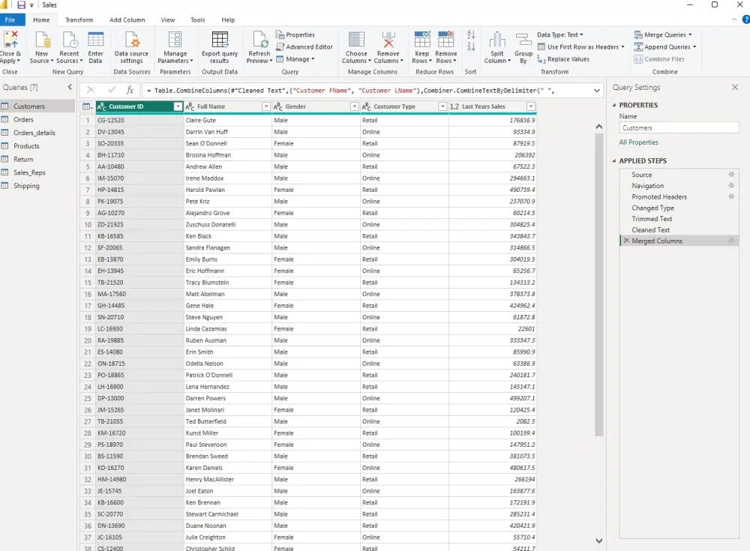Select the Orders query
750x551 pixels.
[x=37, y=120]
